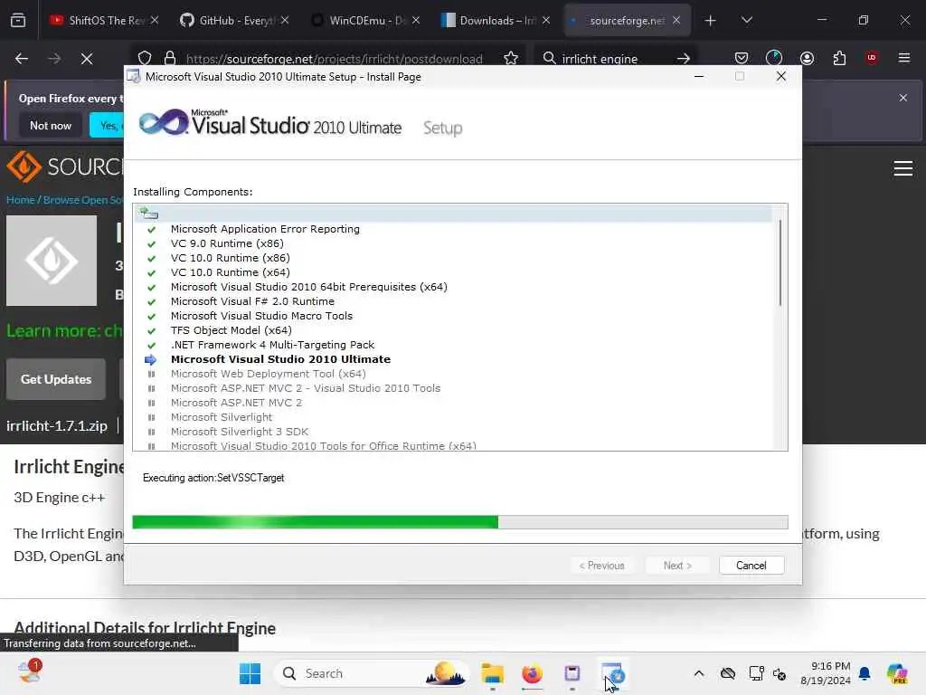This screenshot has height=695, width=926.
Task: Select '.NET Framework 4 Multi-Targeting Pack' row
Action: point(273,345)
